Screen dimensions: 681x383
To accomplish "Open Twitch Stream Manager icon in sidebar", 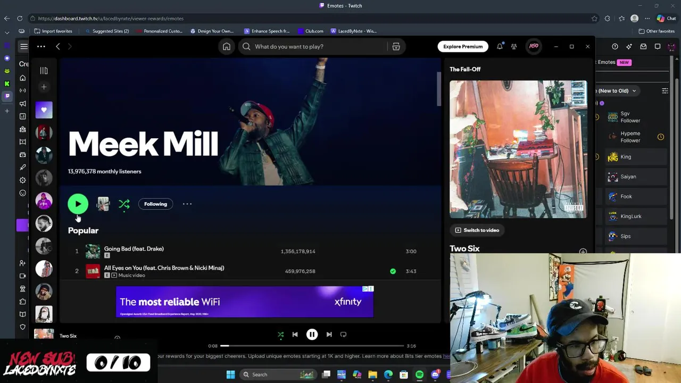I will point(22,90).
